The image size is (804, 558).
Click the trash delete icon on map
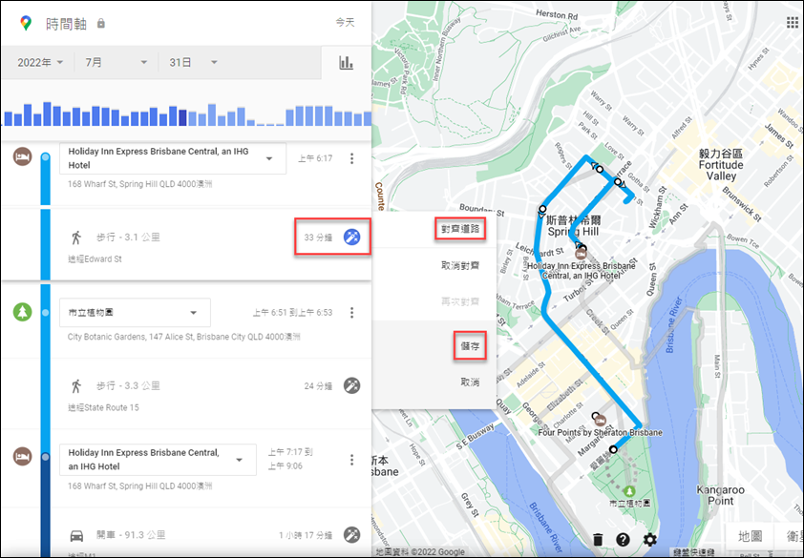point(598,540)
